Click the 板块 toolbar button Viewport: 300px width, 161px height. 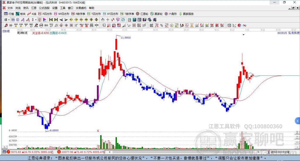pos(21,14)
